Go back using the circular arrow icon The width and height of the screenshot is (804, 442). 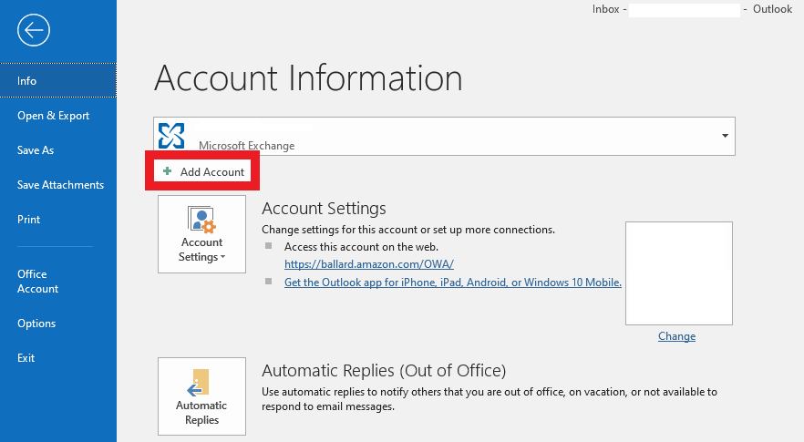(x=34, y=30)
